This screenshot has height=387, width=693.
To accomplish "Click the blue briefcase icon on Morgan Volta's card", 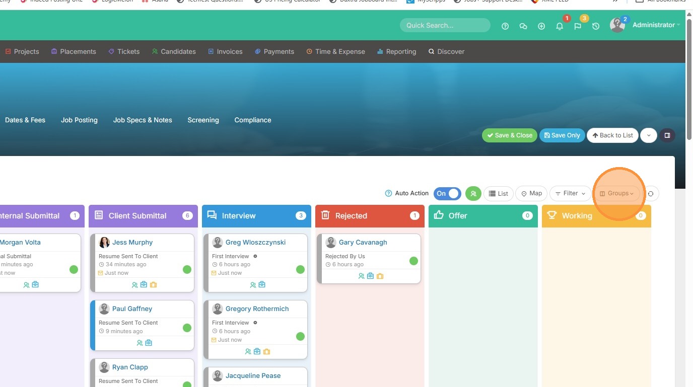I will coord(35,285).
